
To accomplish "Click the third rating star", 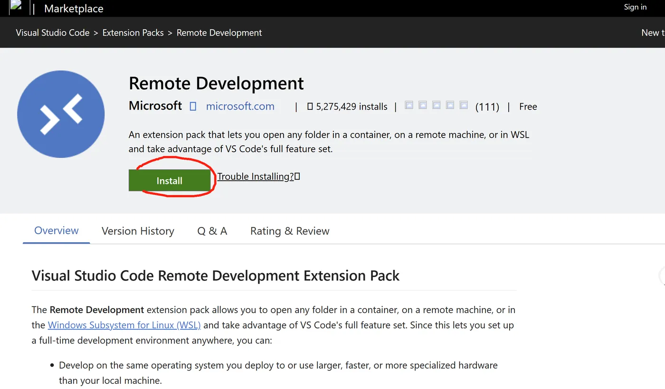I will [437, 105].
